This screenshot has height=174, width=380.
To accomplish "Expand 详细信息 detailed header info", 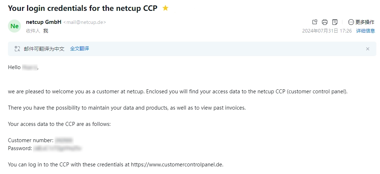I will (x=366, y=31).
